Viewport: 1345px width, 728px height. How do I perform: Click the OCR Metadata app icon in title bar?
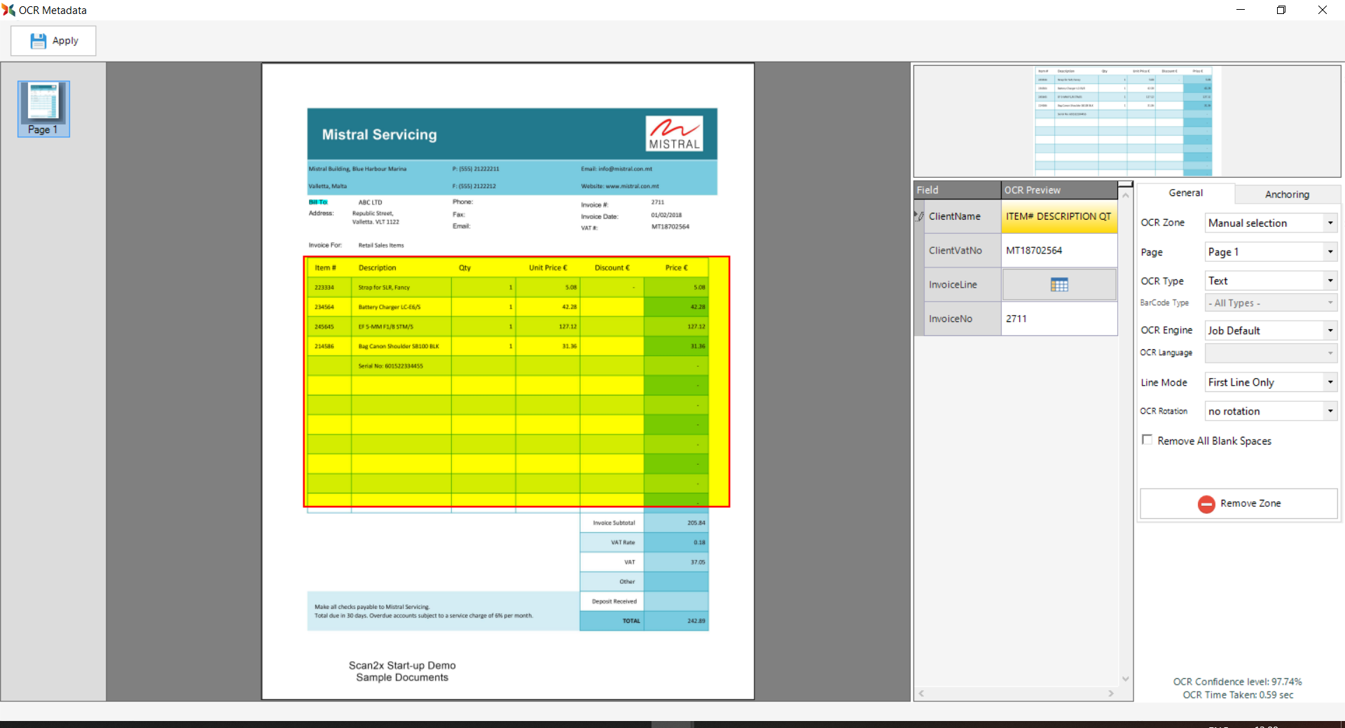tap(8, 10)
